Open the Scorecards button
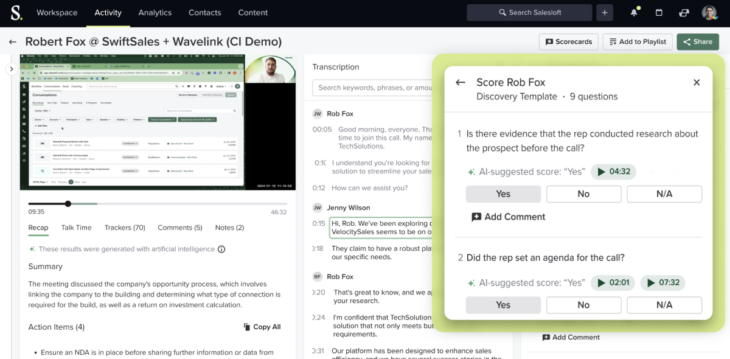Screen dimensions: 730x359 569,42
